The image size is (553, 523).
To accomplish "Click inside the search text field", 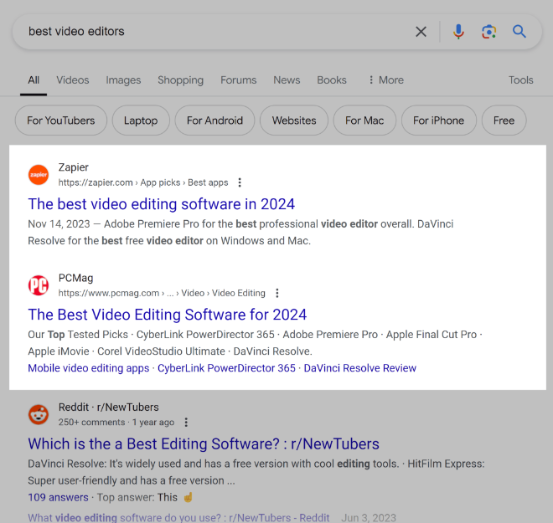I will (x=209, y=32).
